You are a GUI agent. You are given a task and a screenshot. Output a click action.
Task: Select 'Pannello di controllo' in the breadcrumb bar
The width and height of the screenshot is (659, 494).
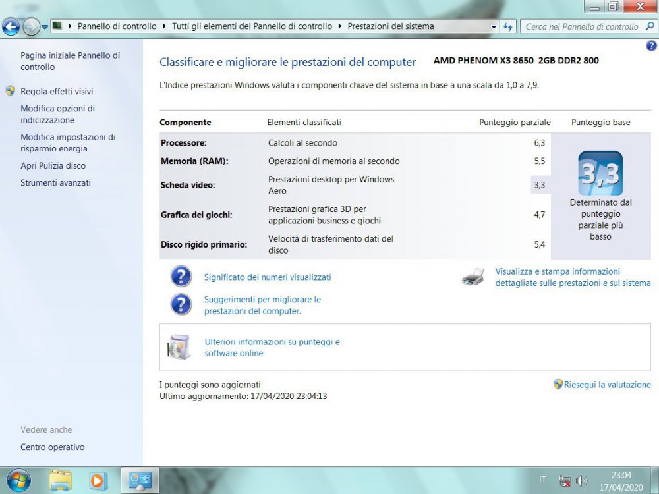(118, 26)
